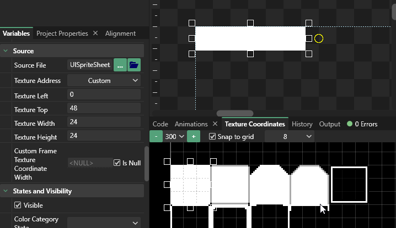This screenshot has height=228, width=396.
Task: Collapse the Source section
Action: coord(6,51)
